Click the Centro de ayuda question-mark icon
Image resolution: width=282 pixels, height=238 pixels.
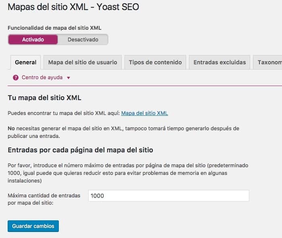pos(16,78)
